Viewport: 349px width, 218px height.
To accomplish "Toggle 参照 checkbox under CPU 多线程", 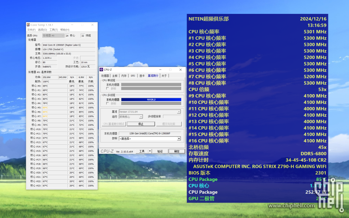I will (108, 104).
